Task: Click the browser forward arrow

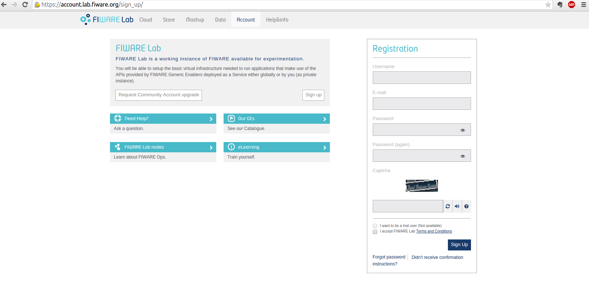Action: pyautogui.click(x=15, y=5)
